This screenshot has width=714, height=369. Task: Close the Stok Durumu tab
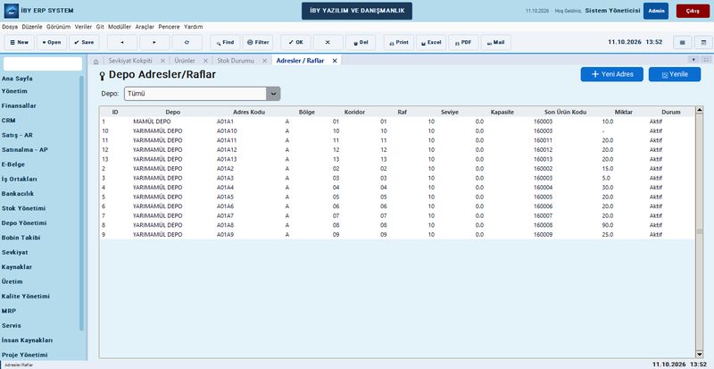pos(264,61)
